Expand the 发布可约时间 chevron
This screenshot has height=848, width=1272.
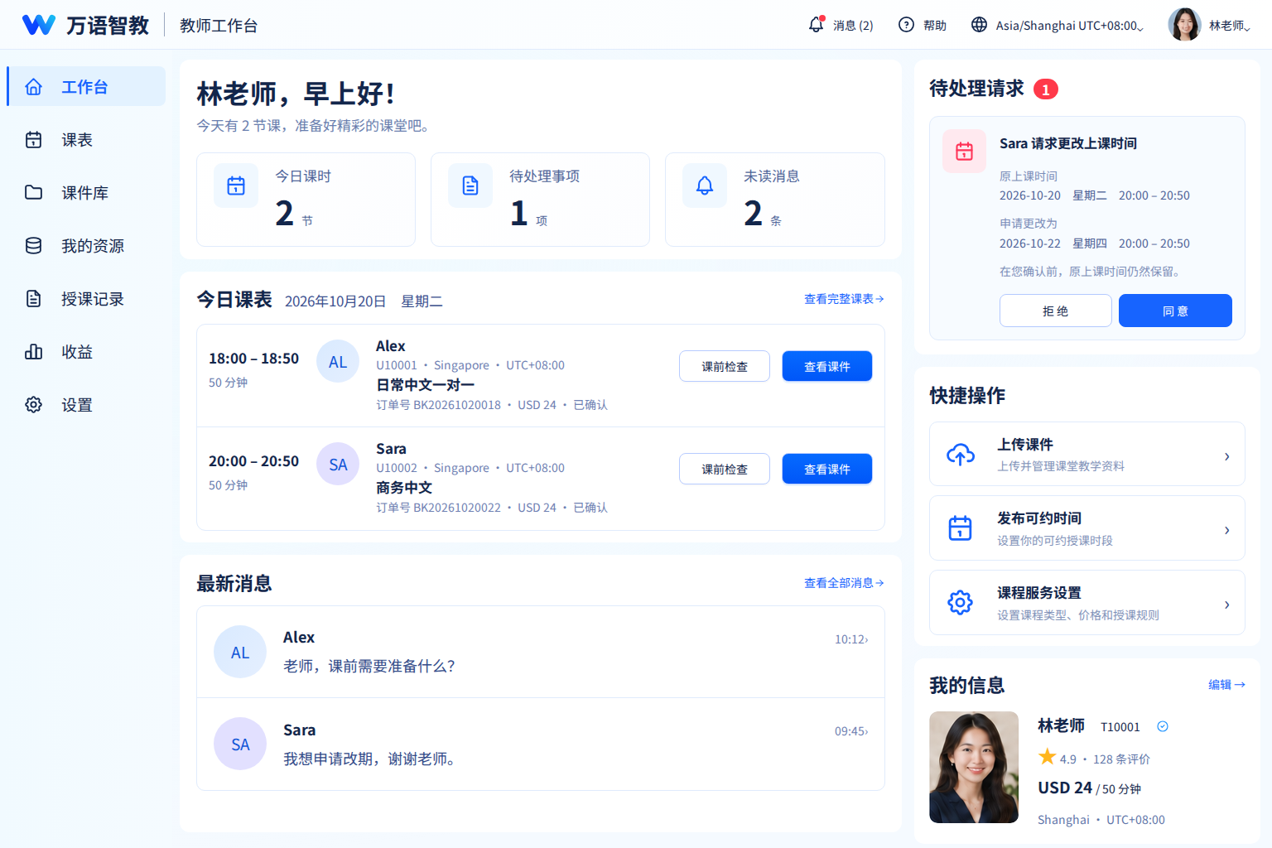coord(1227,530)
